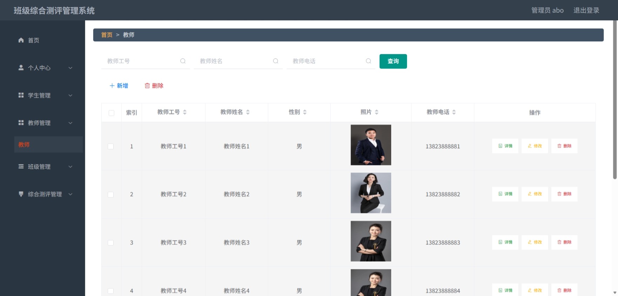Expand the 班级管理 chevron
The width and height of the screenshot is (618, 296).
click(x=70, y=167)
